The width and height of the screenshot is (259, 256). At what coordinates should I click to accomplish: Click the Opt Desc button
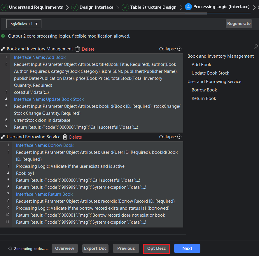pyautogui.click(x=156, y=248)
